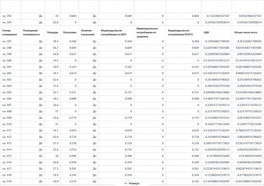Image resolution: width=264 pixels, height=186 pixels.
Task: Select the row label "кв. 412"
Action: (x=7, y=137)
